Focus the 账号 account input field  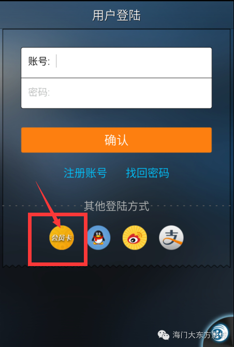click(116, 63)
